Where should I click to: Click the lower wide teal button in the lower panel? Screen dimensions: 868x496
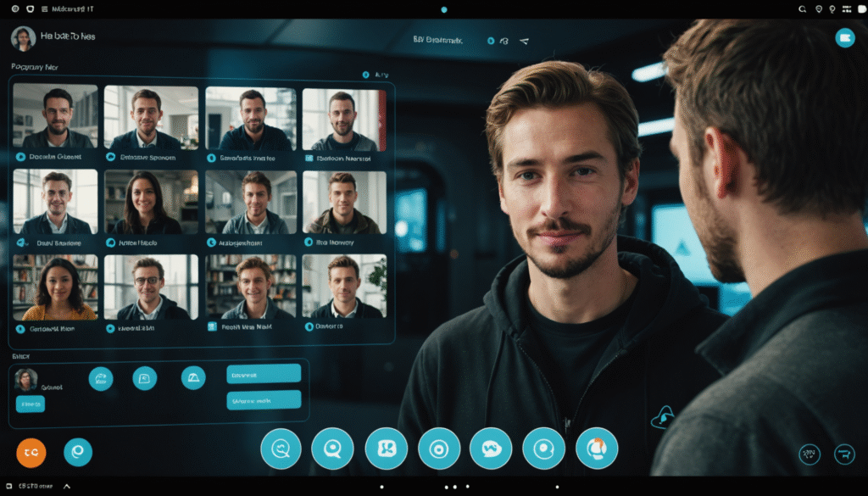click(264, 399)
